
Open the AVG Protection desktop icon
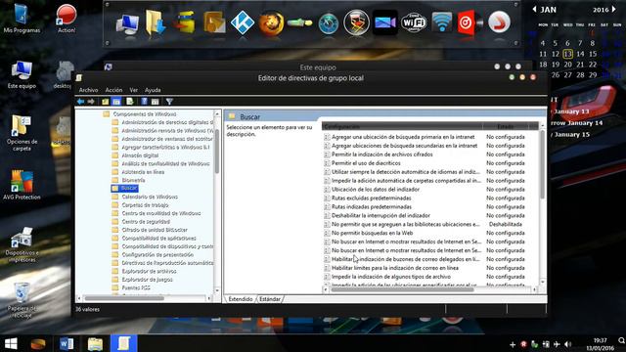[22, 185]
